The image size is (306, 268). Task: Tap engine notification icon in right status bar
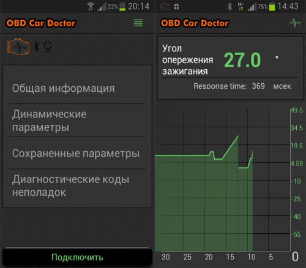165,7
